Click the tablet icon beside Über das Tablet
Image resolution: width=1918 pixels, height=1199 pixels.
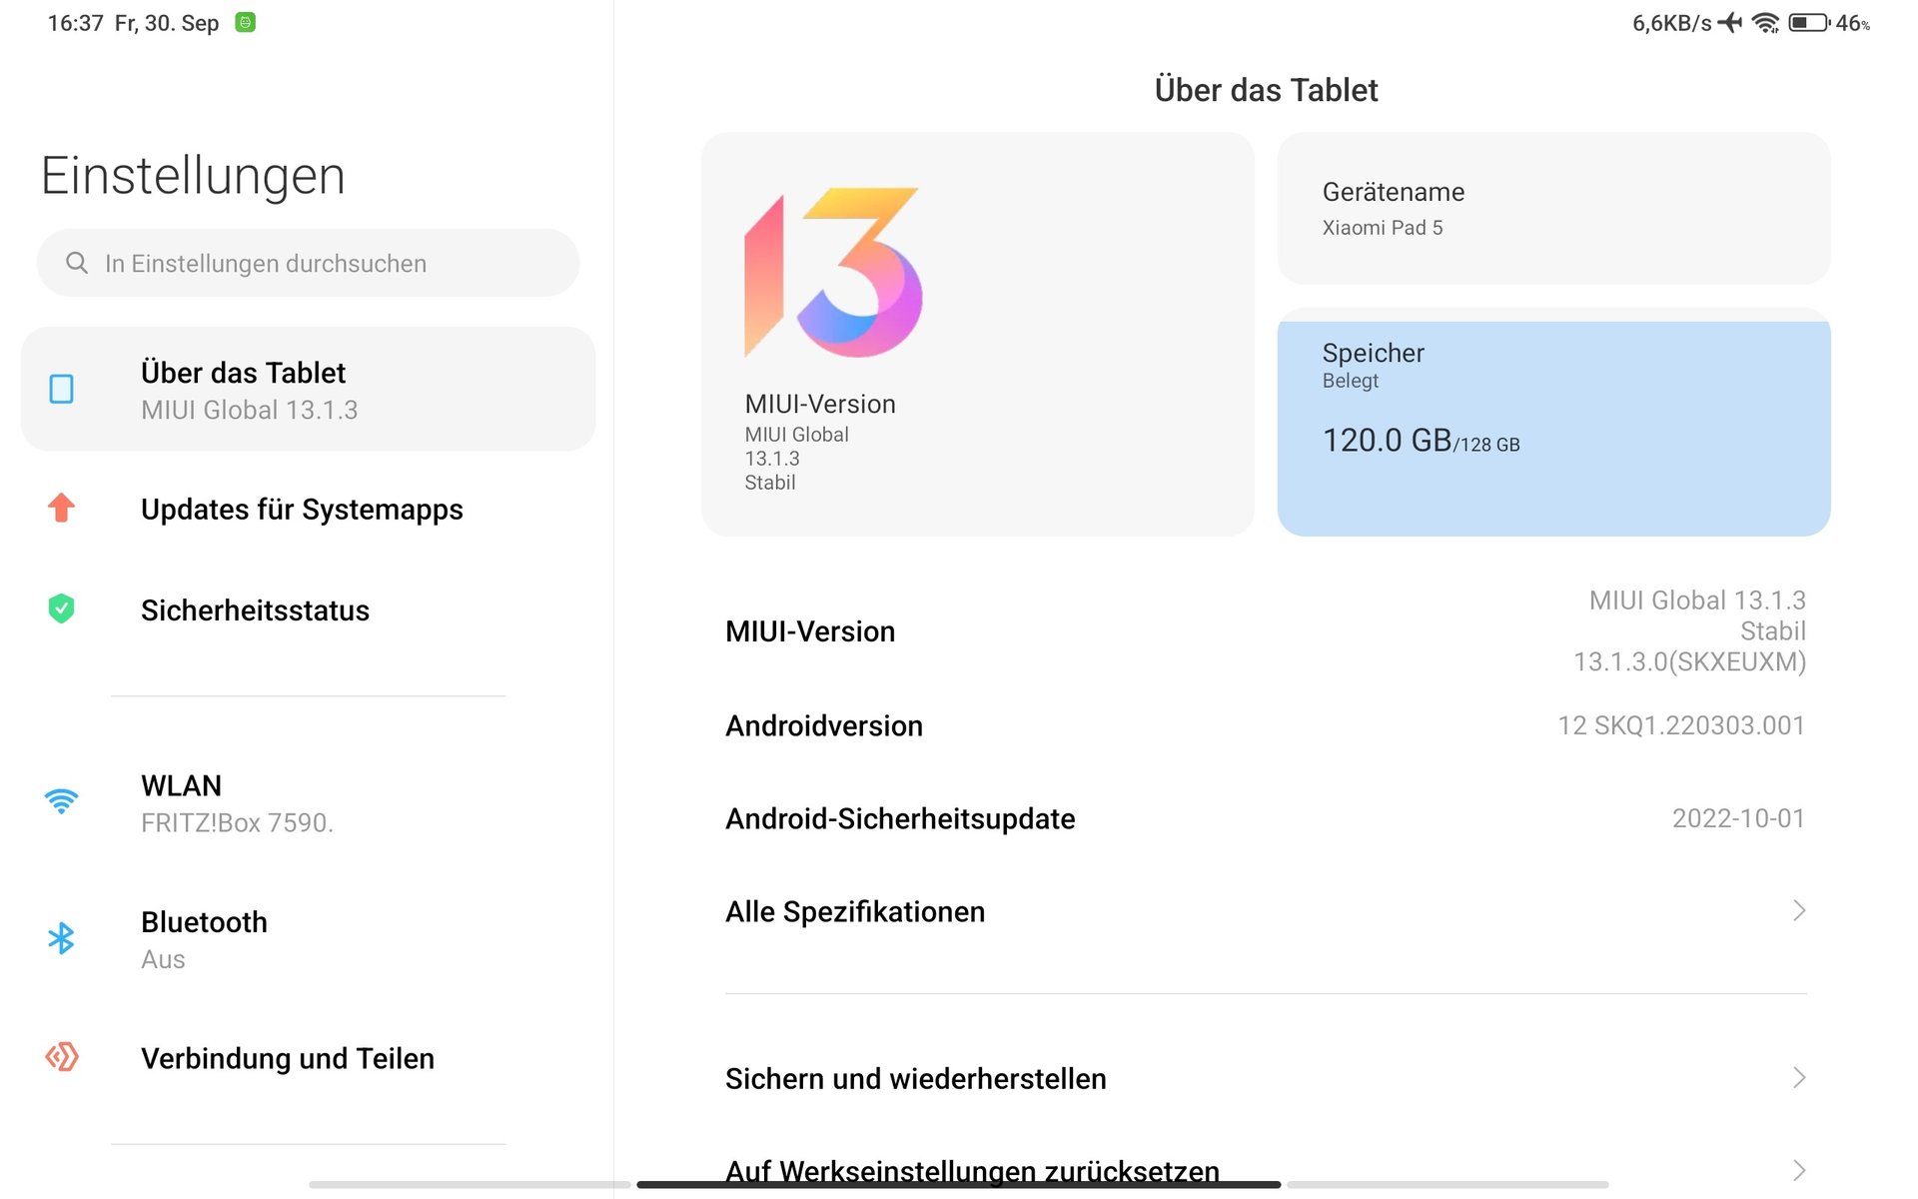click(62, 389)
